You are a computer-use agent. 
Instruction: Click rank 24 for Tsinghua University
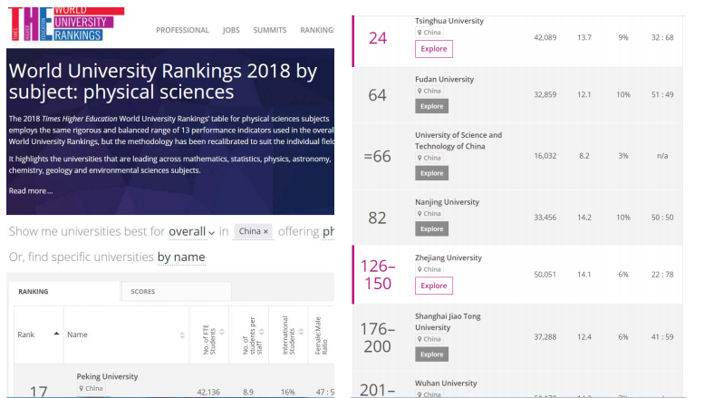[x=378, y=38]
